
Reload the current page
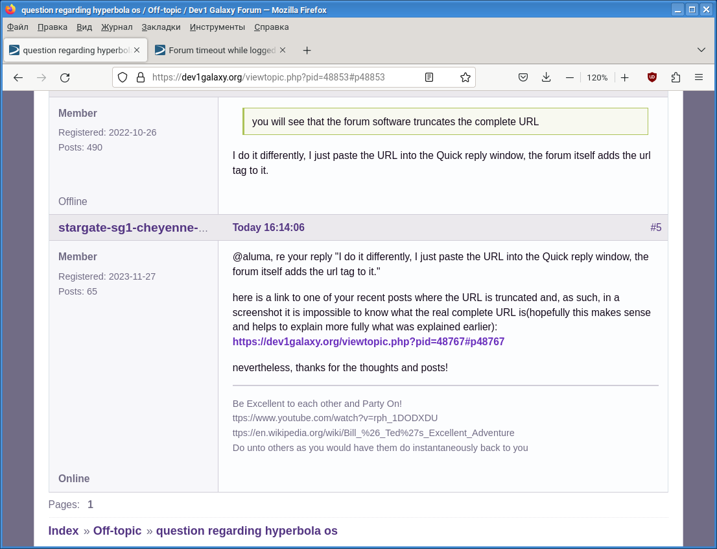tap(65, 77)
